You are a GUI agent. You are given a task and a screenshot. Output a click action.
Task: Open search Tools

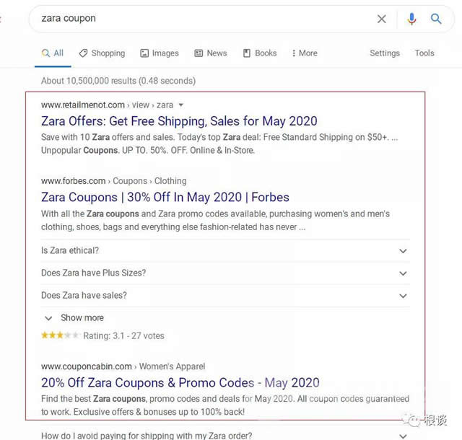click(x=424, y=53)
